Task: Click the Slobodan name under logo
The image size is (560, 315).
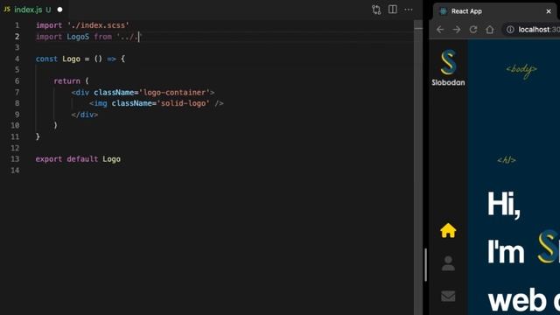Action: (x=448, y=82)
